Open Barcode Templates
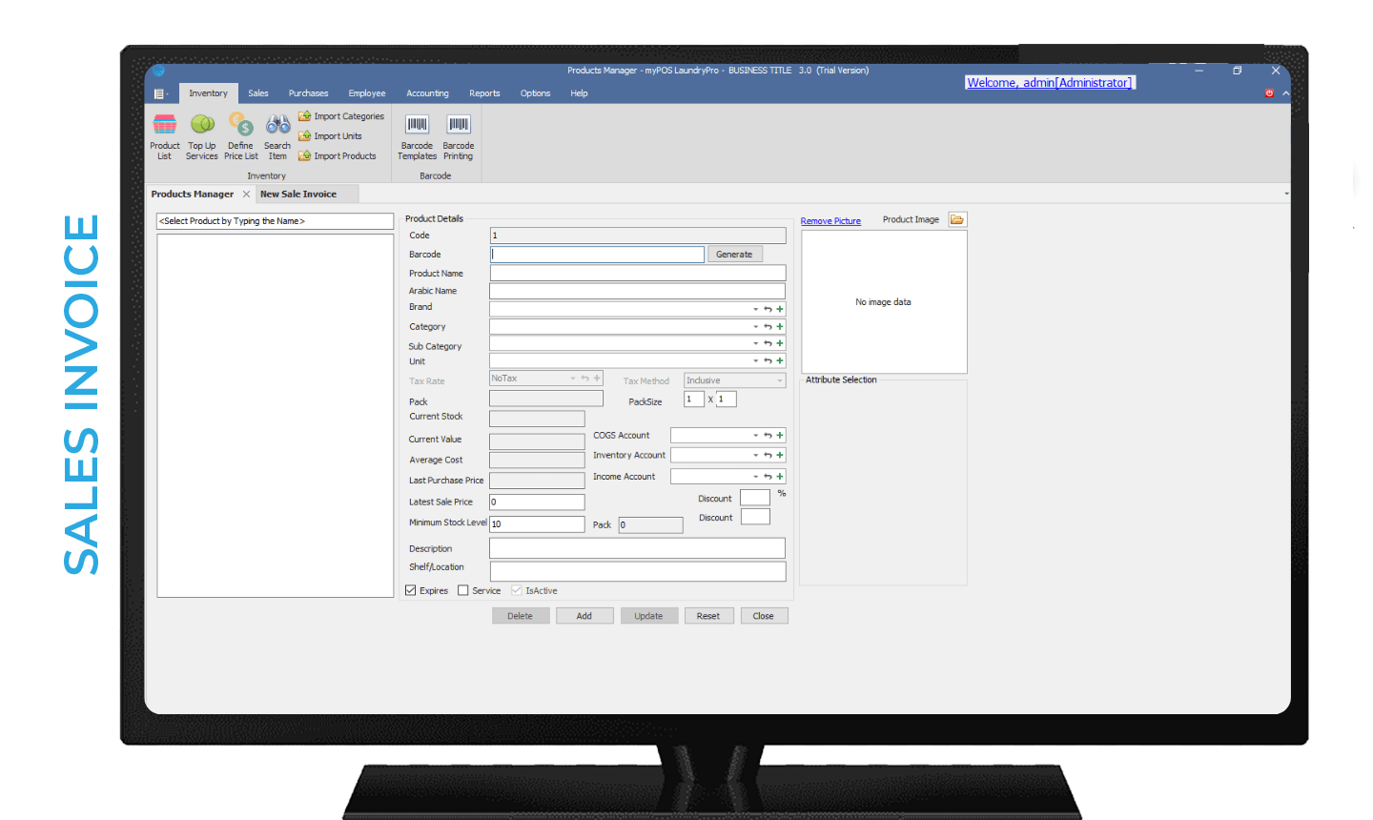This screenshot has width=1373, height=820. (416, 134)
